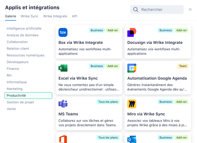Click the MS Teams icon
The height and width of the screenshot is (143, 197).
coord(63,104)
